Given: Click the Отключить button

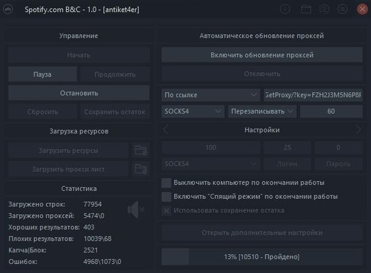Looking at the screenshot, I should [x=262, y=74].
